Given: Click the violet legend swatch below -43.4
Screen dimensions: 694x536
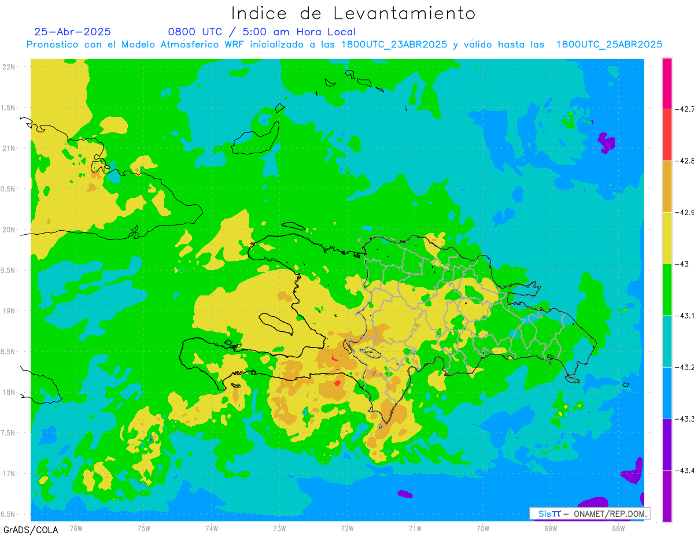Looking at the screenshot, I should (x=667, y=496).
